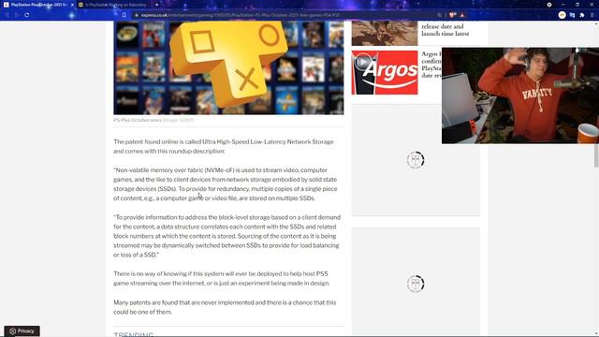The height and width of the screenshot is (337, 599).
Task: Bookmark this page with the bookmark icon
Action: 124,15
